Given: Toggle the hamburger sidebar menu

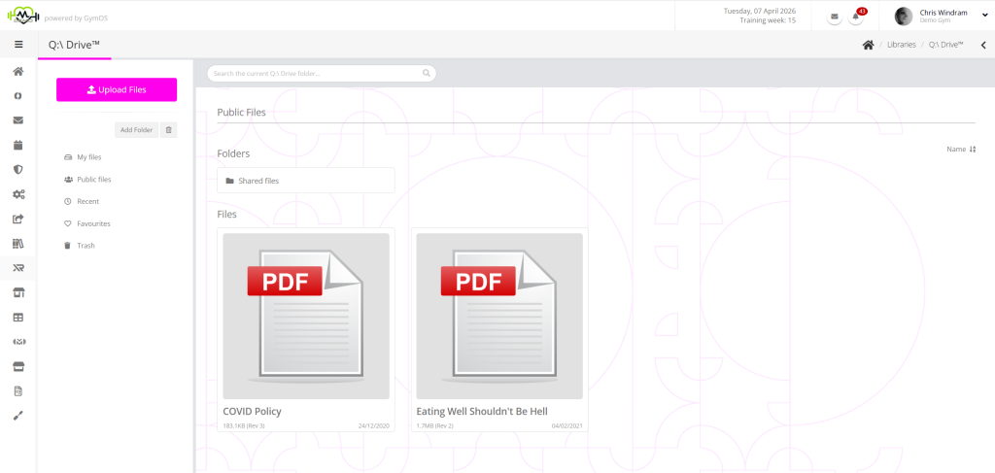Looking at the screenshot, I should click(x=17, y=45).
